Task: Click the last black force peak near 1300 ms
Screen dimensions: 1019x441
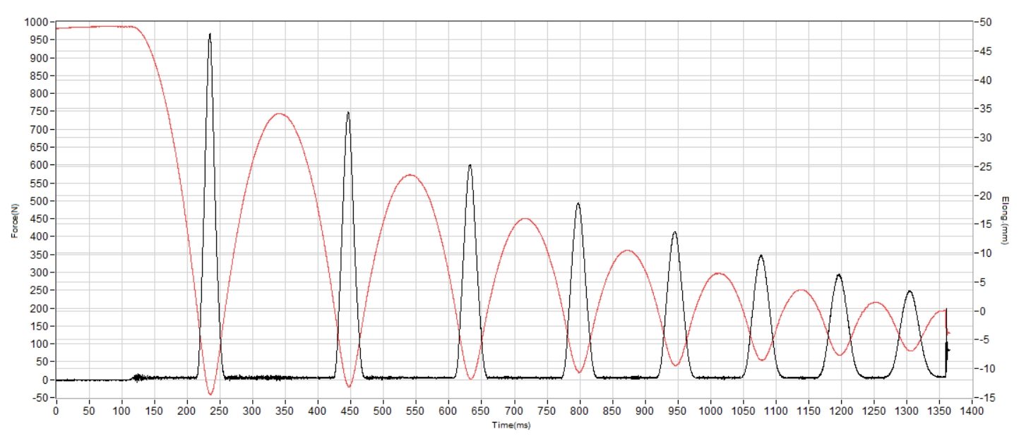Action: [910, 291]
